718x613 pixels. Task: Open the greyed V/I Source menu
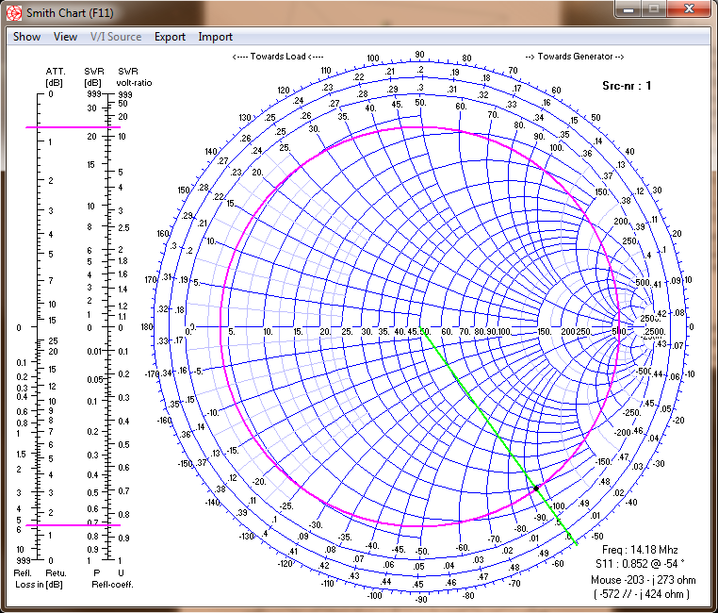pos(116,37)
